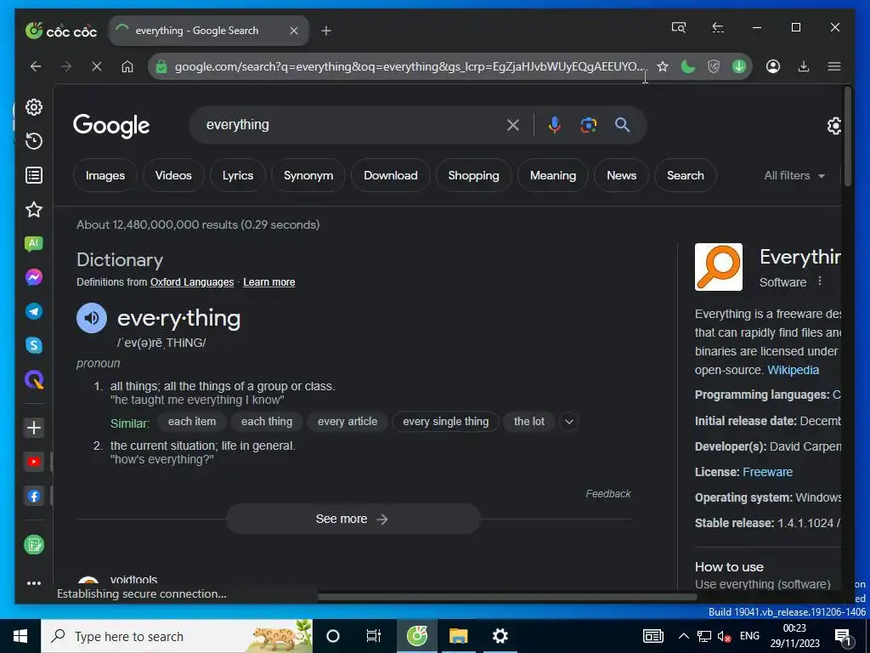This screenshot has width=870, height=653.
Task: Select the News filter
Action: (621, 175)
